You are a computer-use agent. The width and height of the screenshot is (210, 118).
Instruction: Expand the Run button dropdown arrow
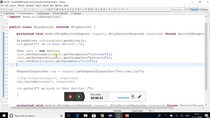pyautogui.click(x=60, y=9)
